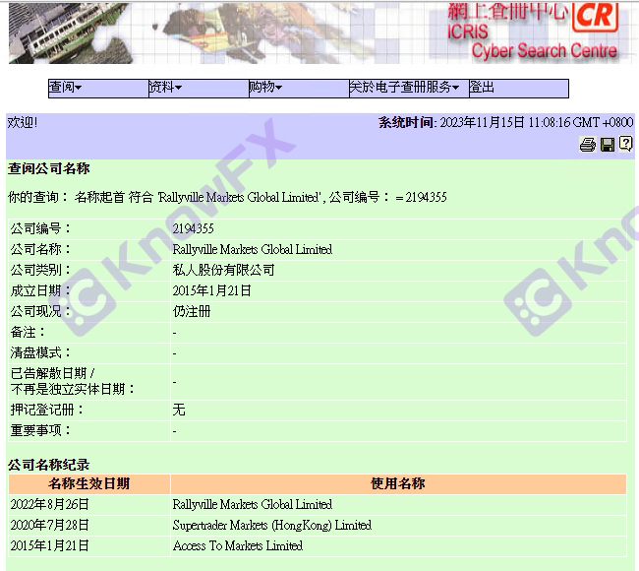Click incorporation date 2015年1月21日 value
Image resolution: width=639 pixels, height=571 pixels.
click(x=212, y=290)
